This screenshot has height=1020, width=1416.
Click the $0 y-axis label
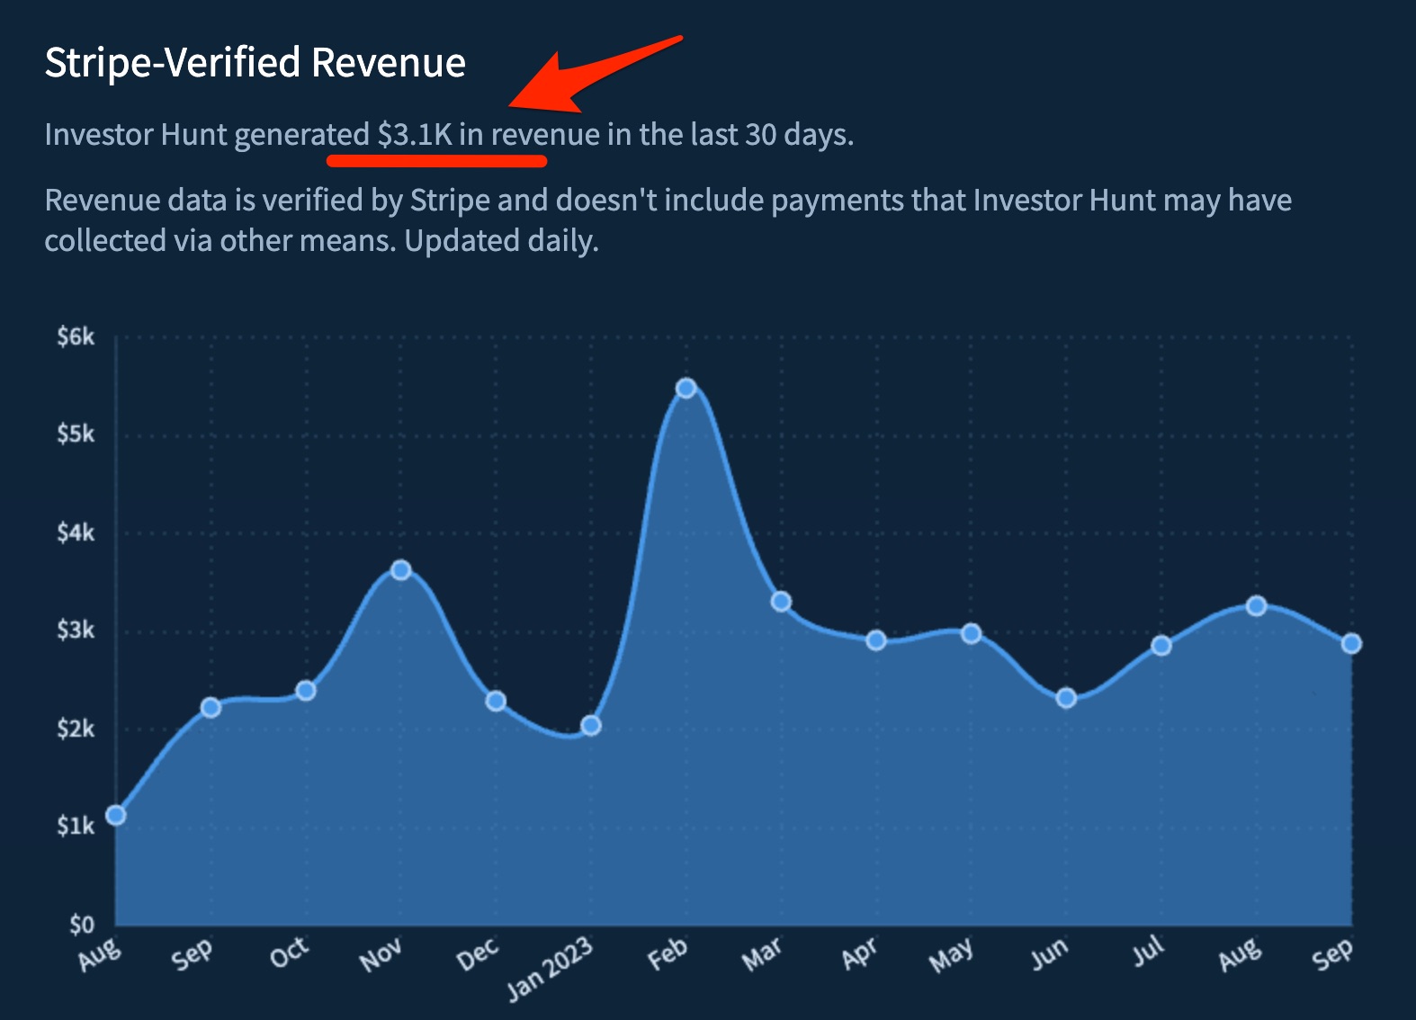(82, 924)
